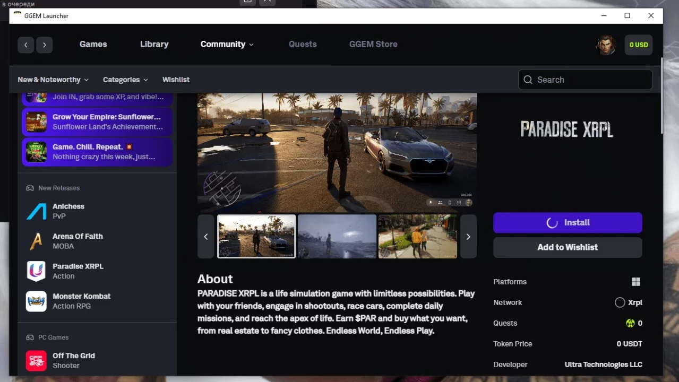Click the large Paradise XRPL main screenshot
The height and width of the screenshot is (382, 679).
point(337,153)
